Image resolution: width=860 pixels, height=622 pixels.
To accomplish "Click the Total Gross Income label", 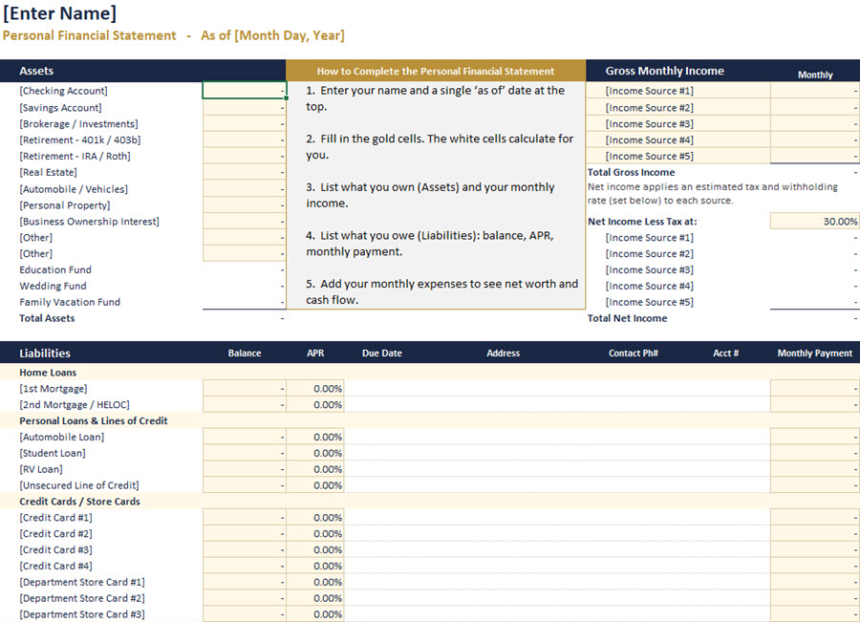I will [632, 172].
